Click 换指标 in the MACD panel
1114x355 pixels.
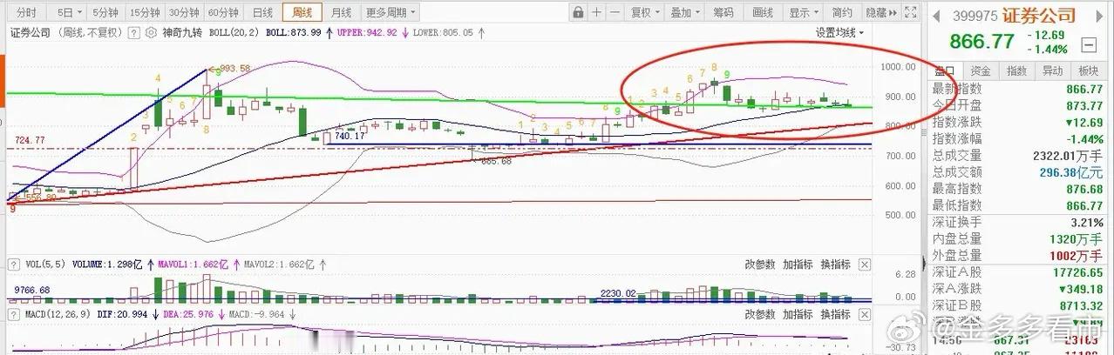click(x=835, y=314)
